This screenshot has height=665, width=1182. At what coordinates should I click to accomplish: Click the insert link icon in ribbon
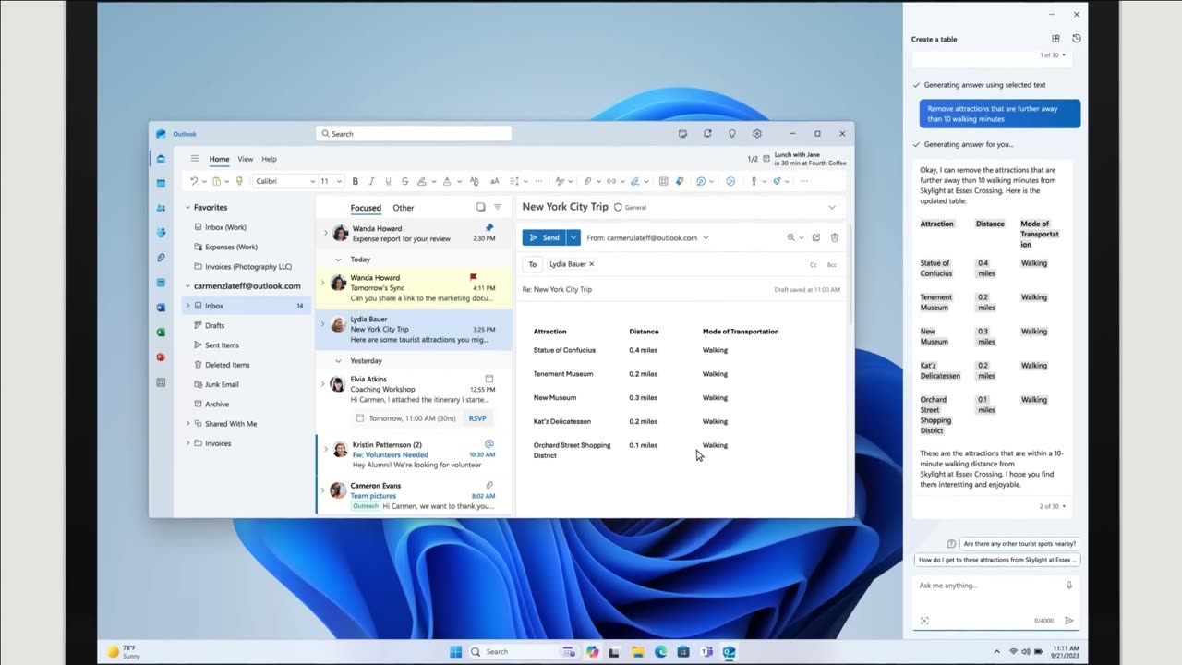611,181
